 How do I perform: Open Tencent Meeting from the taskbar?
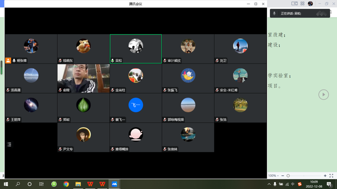[x=114, y=184]
